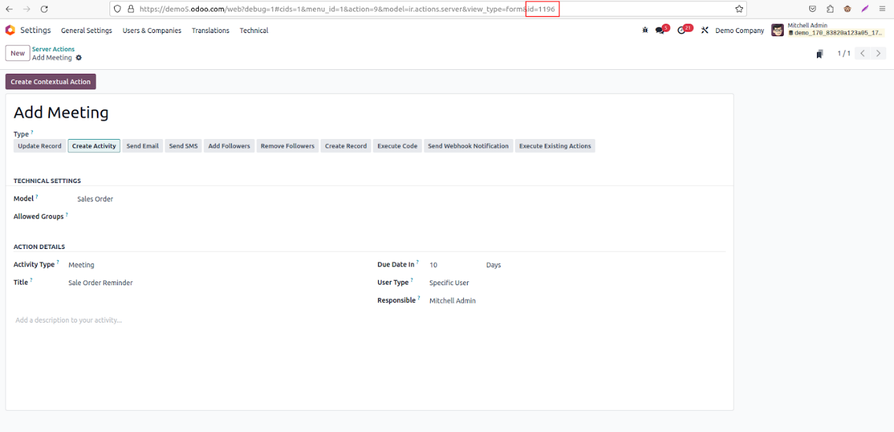The height and width of the screenshot is (432, 894).
Task: Click the help mark beside Allowed Groups
Action: point(67,215)
